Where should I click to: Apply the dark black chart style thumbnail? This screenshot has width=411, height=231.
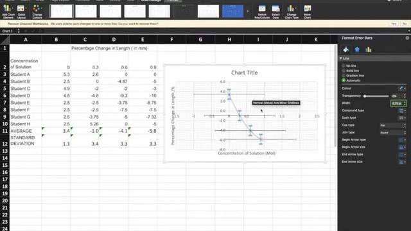tap(184, 12)
